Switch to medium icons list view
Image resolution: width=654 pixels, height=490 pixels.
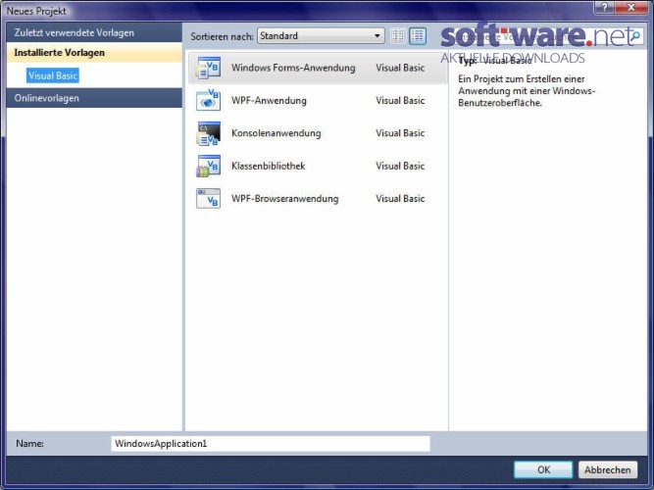click(418, 36)
